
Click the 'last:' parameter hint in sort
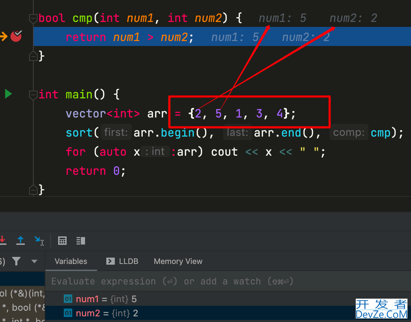point(237,132)
